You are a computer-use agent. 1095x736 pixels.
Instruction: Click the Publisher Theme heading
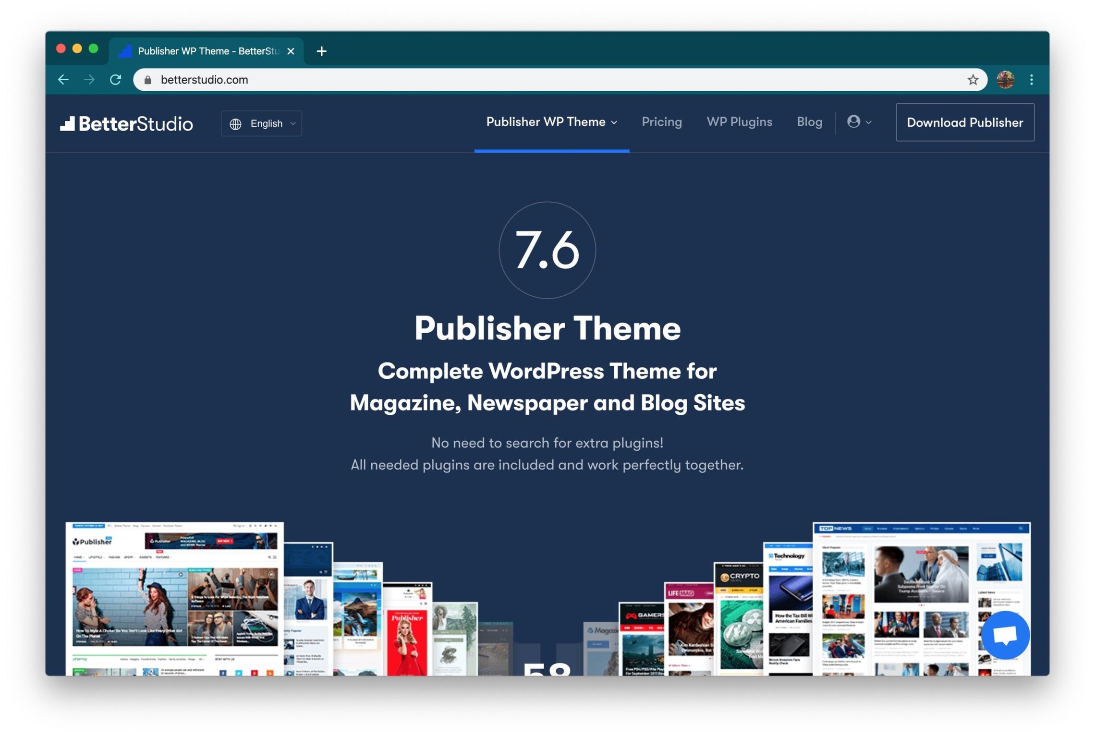click(547, 328)
